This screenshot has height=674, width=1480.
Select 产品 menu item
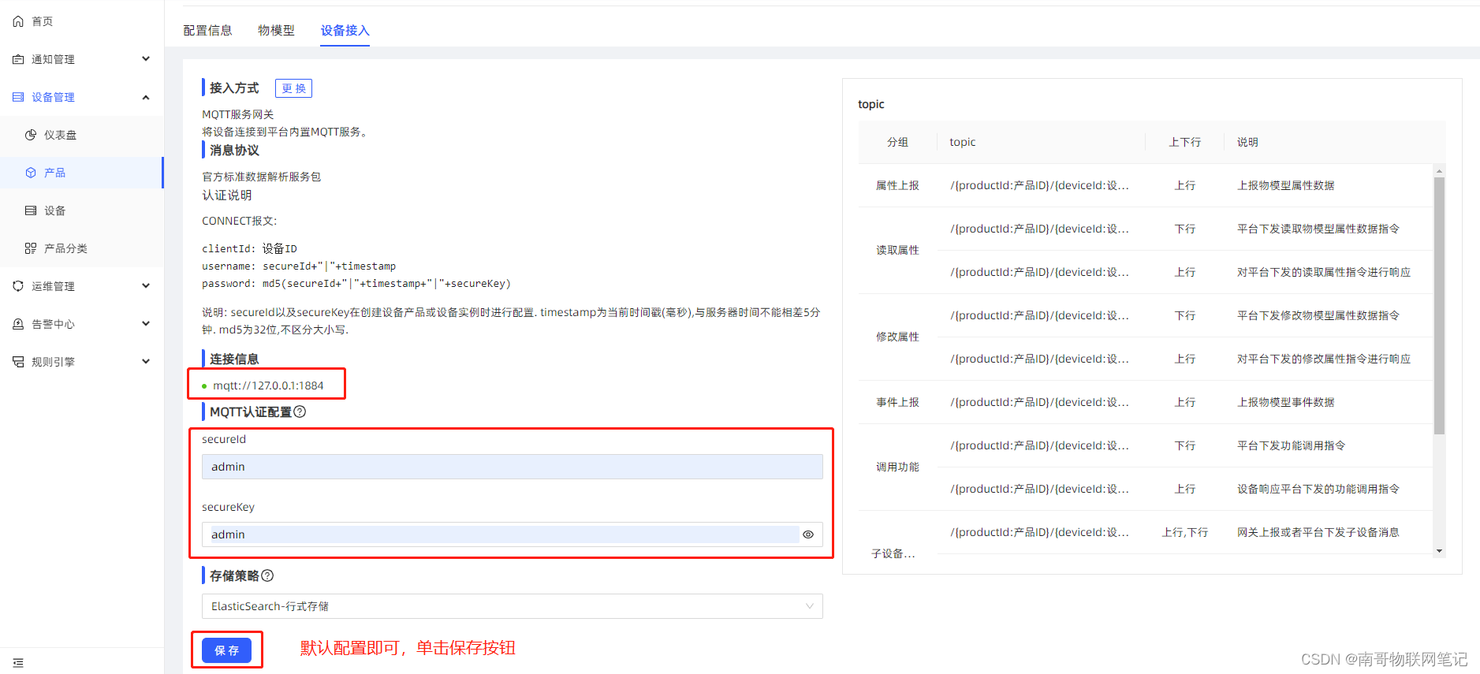tap(82, 173)
